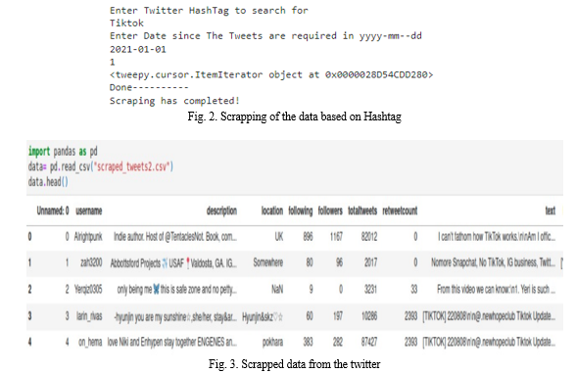Click the username column header
This screenshot has width=576, height=373.
coord(88,211)
